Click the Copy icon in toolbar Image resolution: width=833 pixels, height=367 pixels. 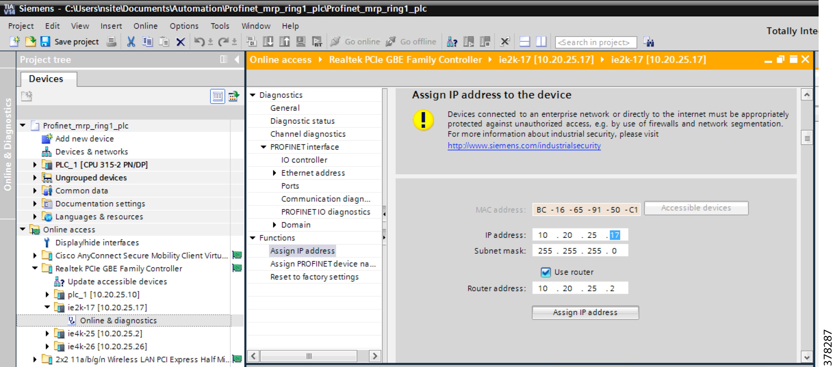point(148,42)
